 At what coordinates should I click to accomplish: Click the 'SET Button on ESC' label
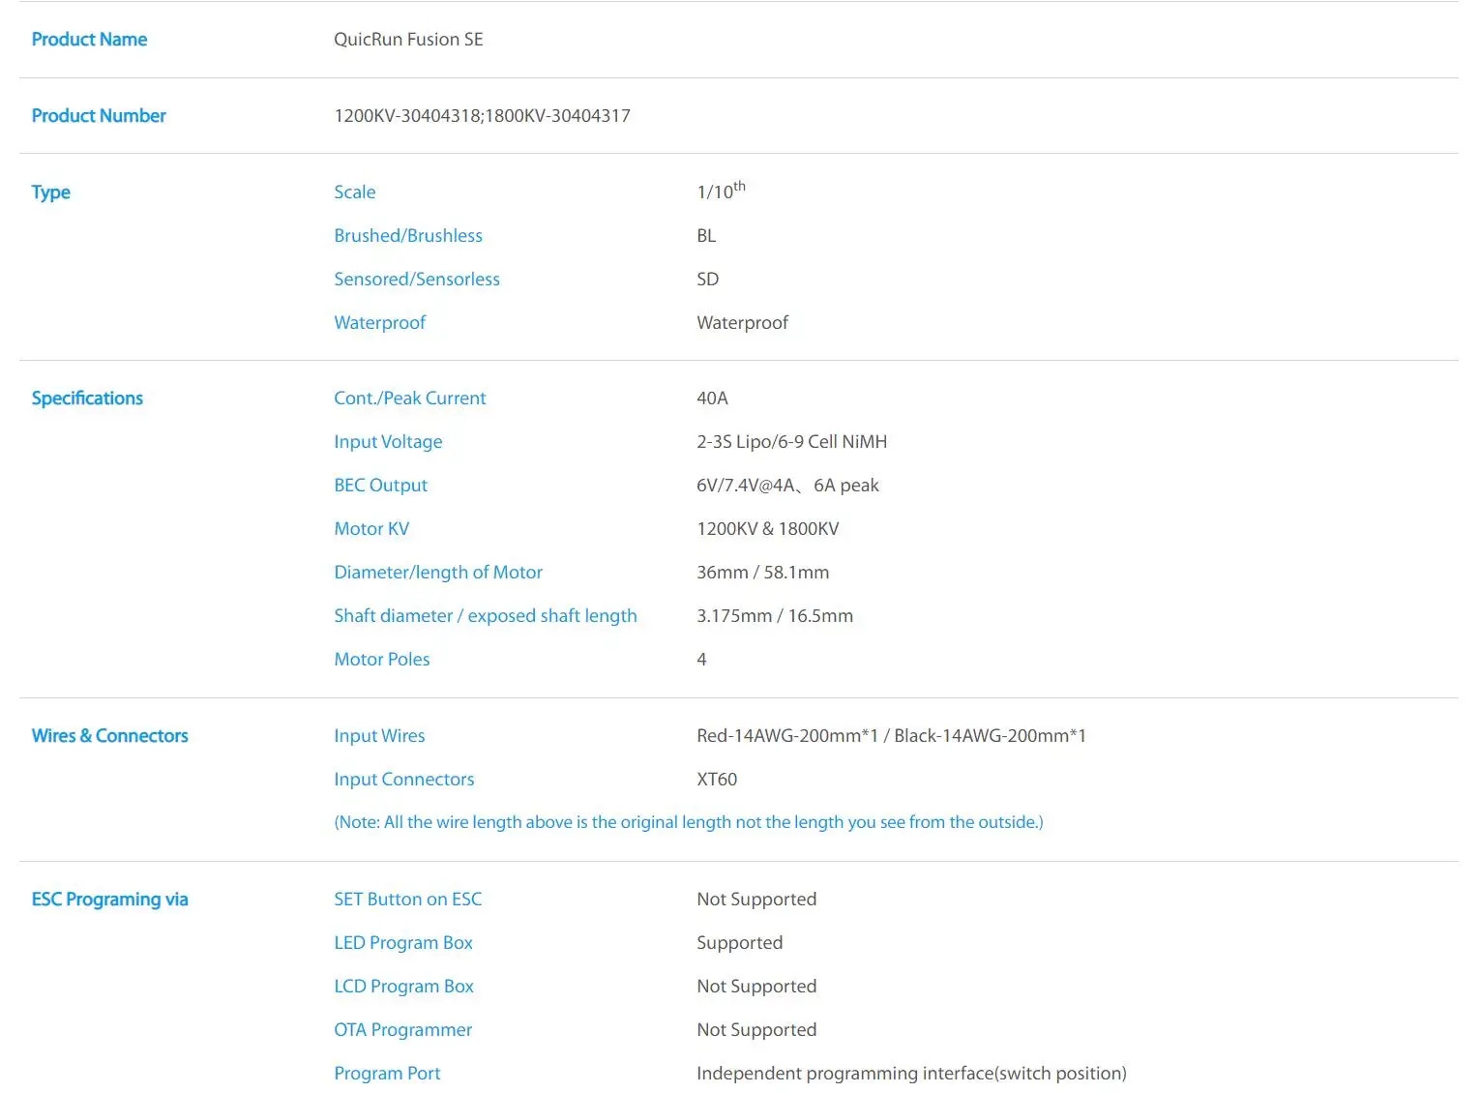coord(407,900)
